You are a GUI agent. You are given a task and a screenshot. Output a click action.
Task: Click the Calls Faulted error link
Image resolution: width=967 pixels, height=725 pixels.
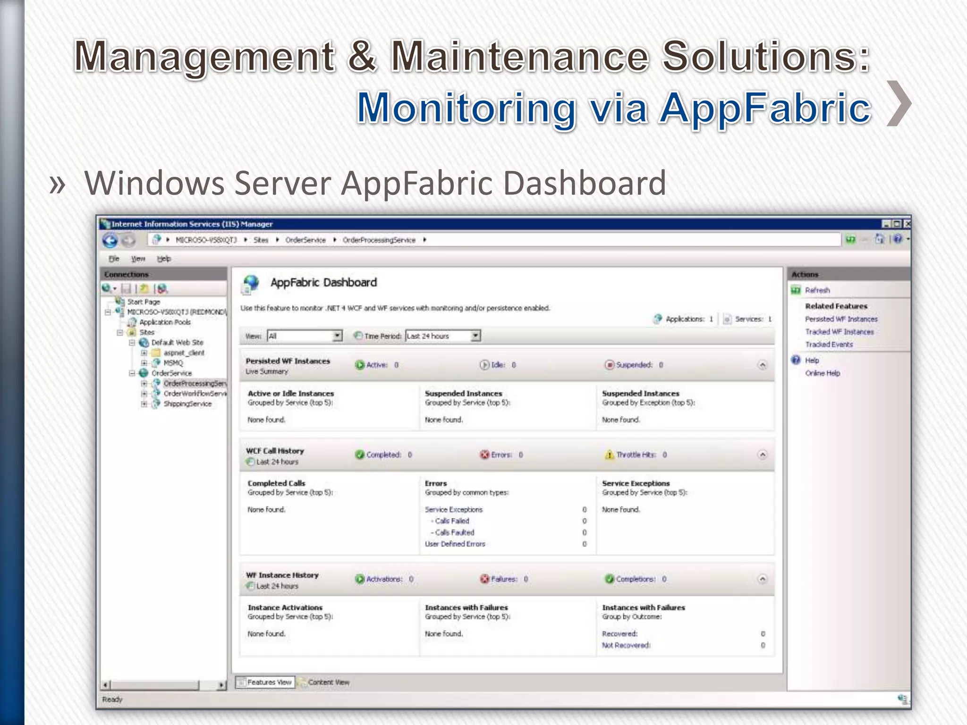point(454,532)
